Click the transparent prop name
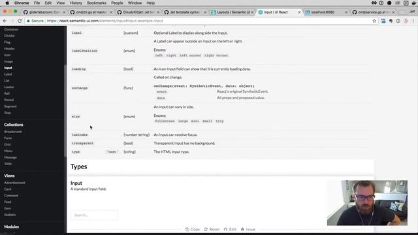The width and height of the screenshot is (418, 235). coord(83,144)
